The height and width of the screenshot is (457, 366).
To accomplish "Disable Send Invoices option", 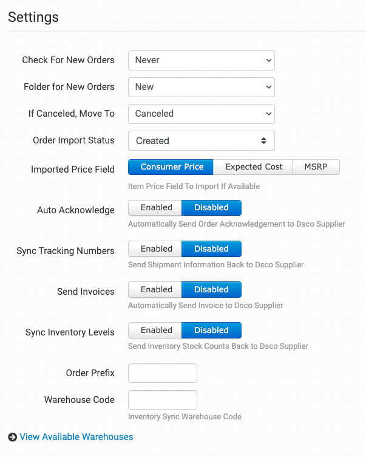I will pos(211,289).
